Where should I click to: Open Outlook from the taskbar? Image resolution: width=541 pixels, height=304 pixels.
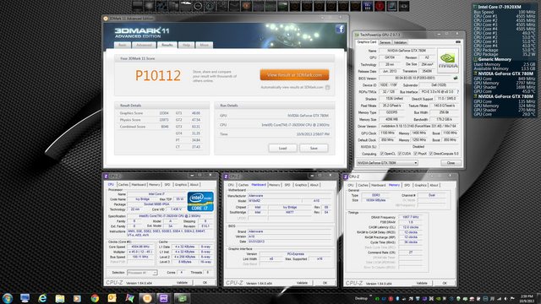(112, 298)
